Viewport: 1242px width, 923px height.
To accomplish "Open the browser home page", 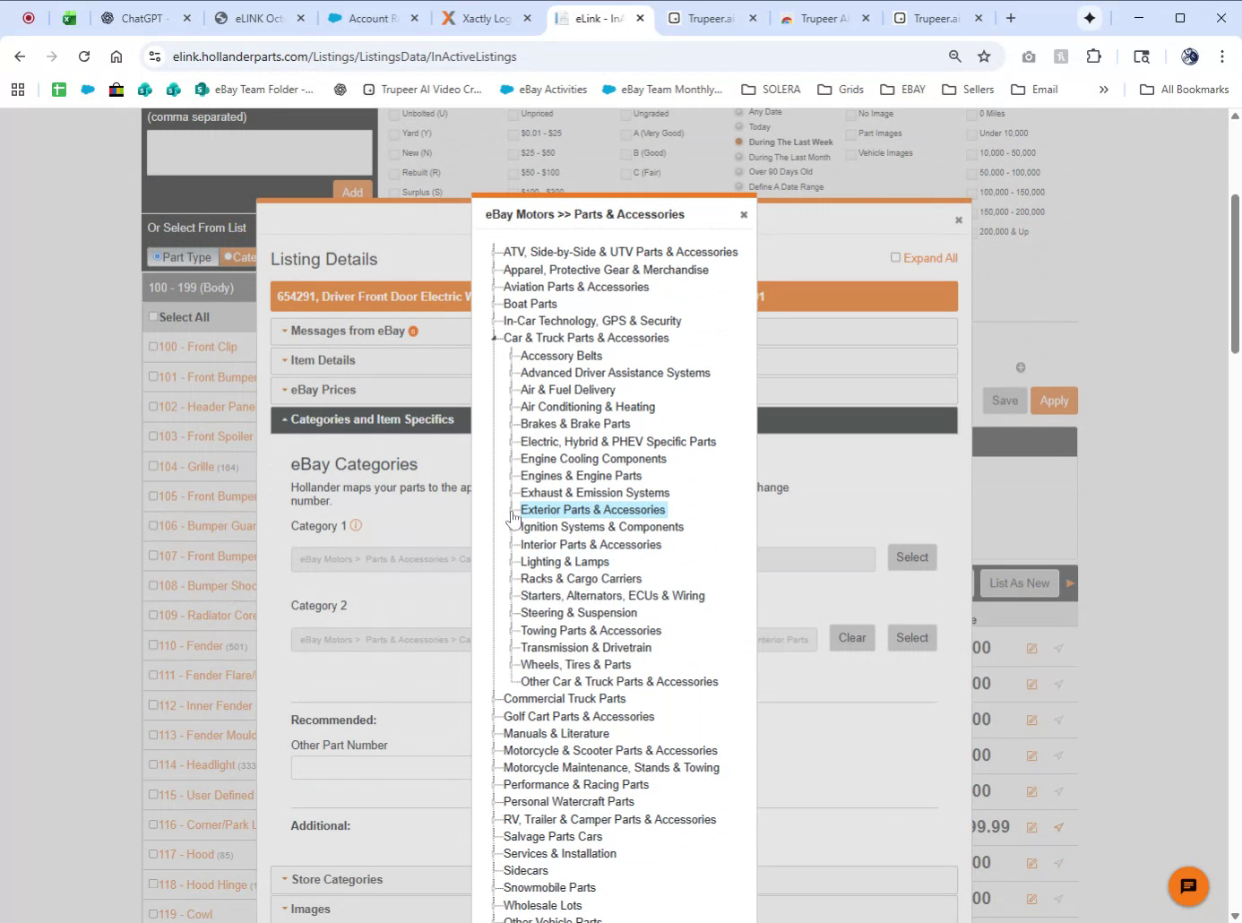I will point(116,56).
